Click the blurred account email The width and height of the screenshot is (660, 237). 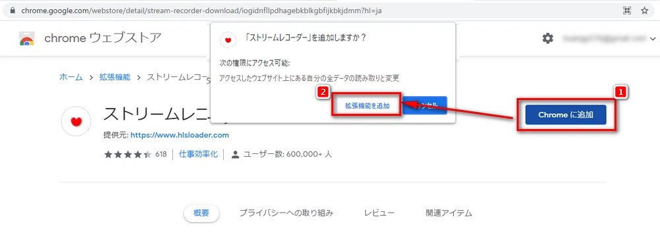click(x=605, y=39)
